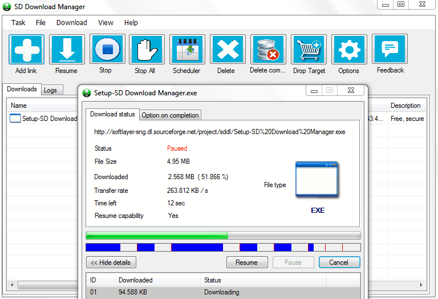Click the horizontal scrollbar right arrow
This screenshot has width=438, height=299.
click(x=421, y=285)
